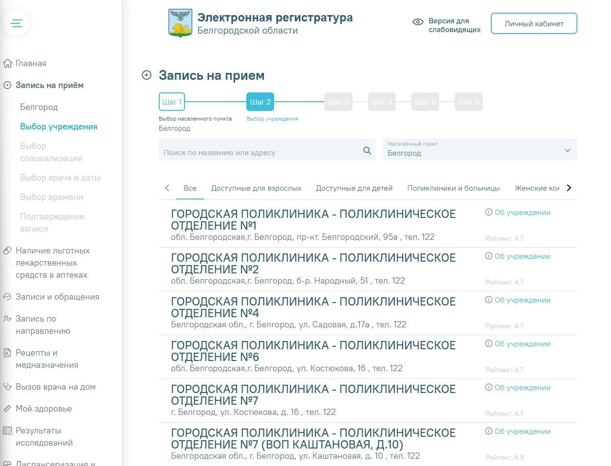611x466 pixels.
Task: Open Личный кабинет
Action: [534, 23]
